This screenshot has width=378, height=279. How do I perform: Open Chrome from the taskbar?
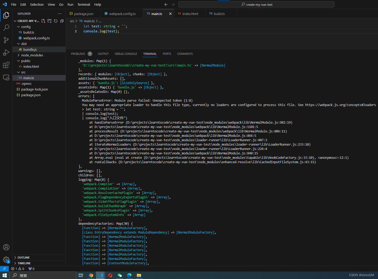91,275
